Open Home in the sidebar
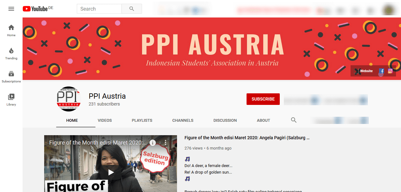401x192 pixels. click(11, 31)
